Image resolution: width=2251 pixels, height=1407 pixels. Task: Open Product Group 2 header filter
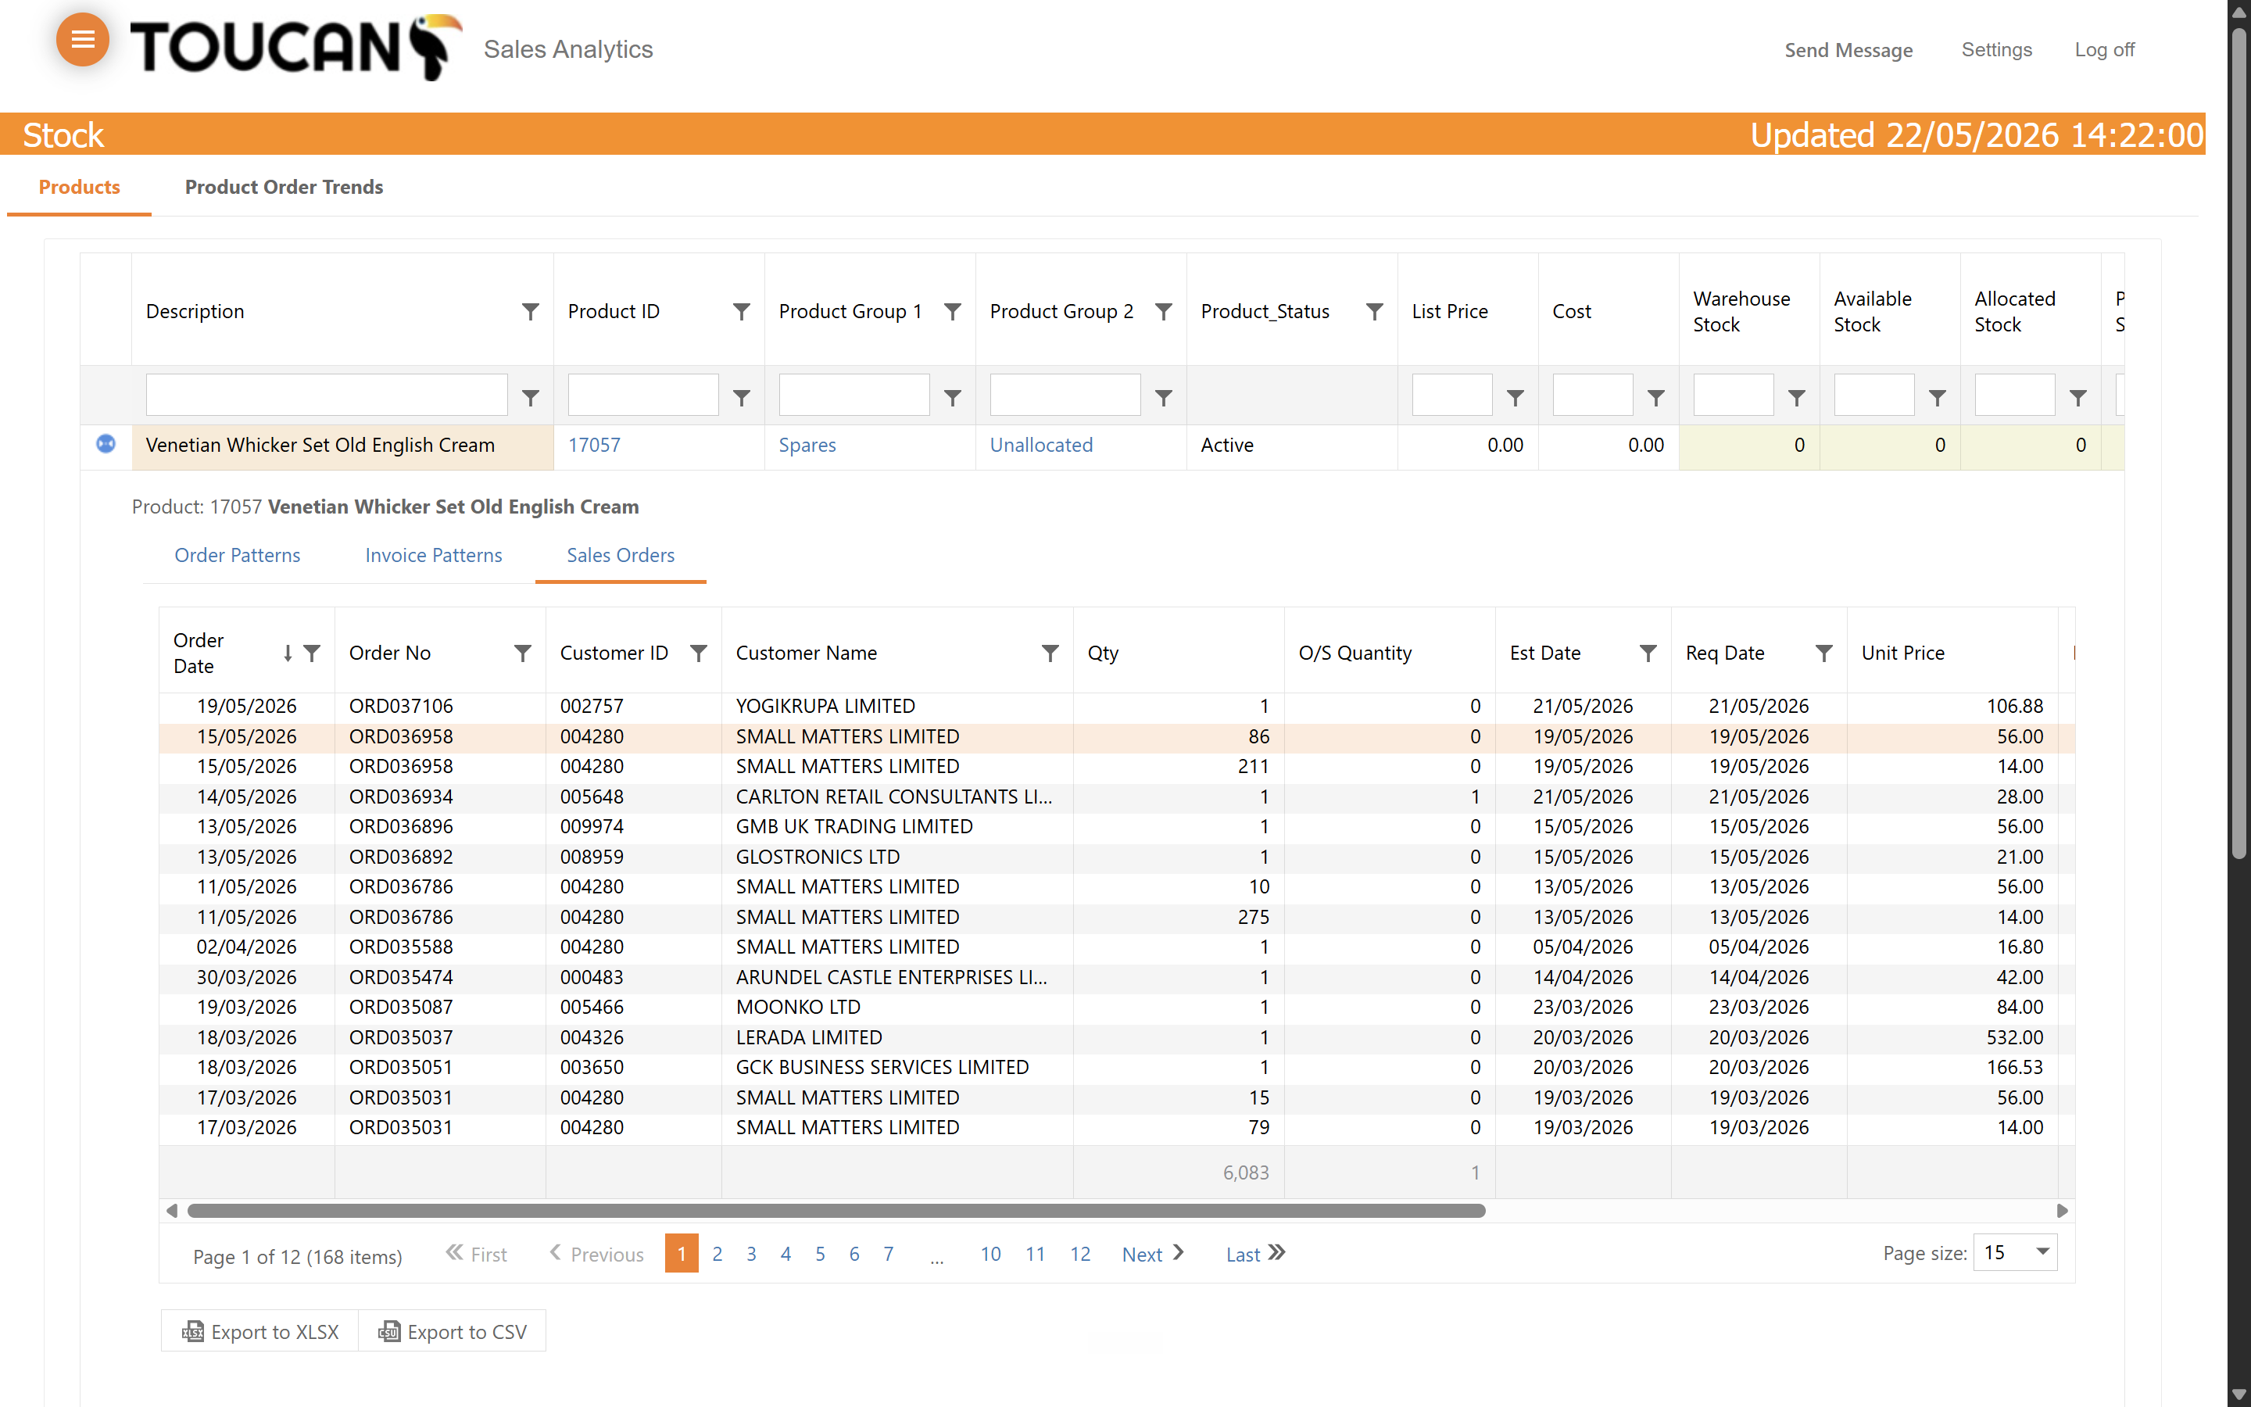point(1164,312)
